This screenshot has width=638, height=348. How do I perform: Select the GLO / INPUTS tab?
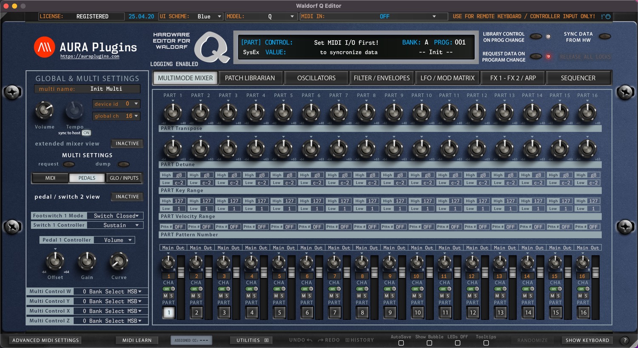coord(124,178)
